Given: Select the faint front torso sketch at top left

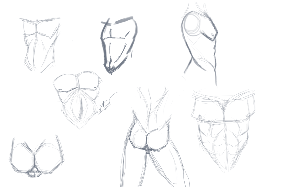Looking at the screenshot, I should (40, 45).
